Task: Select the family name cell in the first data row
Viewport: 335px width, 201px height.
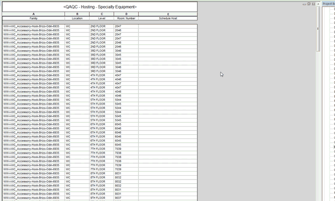Action: point(33,26)
